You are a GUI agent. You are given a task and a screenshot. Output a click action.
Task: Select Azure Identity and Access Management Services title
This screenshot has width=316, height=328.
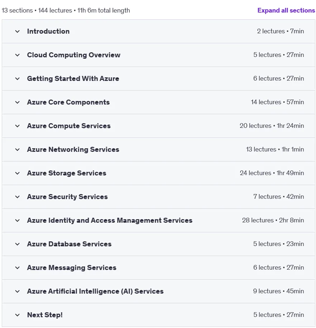coord(110,221)
